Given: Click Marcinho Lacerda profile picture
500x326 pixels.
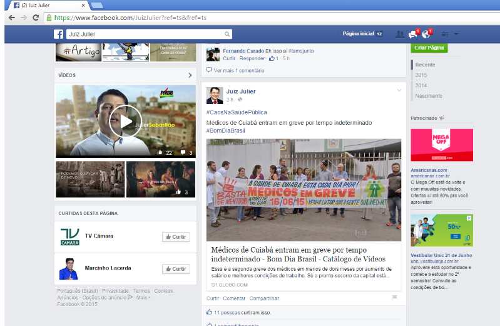Looking at the screenshot, I should [69, 269].
